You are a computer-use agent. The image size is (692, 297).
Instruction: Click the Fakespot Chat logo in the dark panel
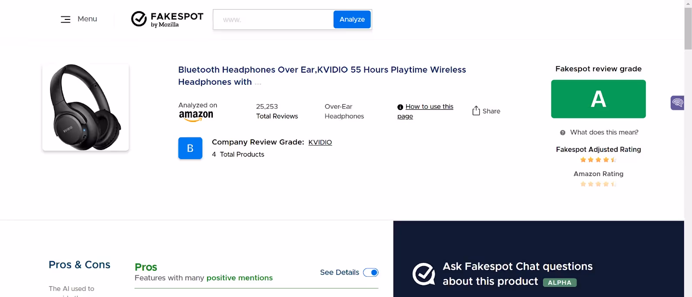pyautogui.click(x=424, y=274)
